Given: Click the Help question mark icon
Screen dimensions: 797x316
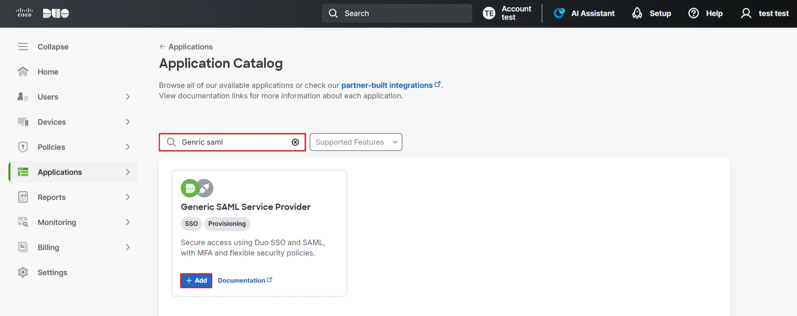Looking at the screenshot, I should point(694,13).
